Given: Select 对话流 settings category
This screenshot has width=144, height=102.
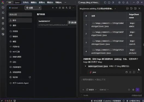Looking at the screenshot, I should [x=20, y=31].
